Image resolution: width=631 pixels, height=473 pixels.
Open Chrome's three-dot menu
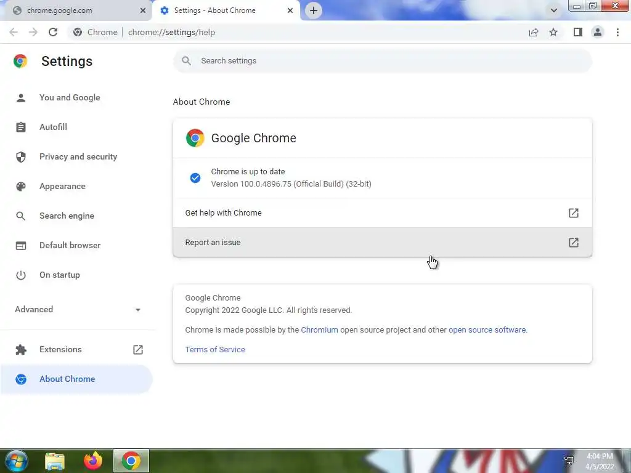[x=617, y=32]
